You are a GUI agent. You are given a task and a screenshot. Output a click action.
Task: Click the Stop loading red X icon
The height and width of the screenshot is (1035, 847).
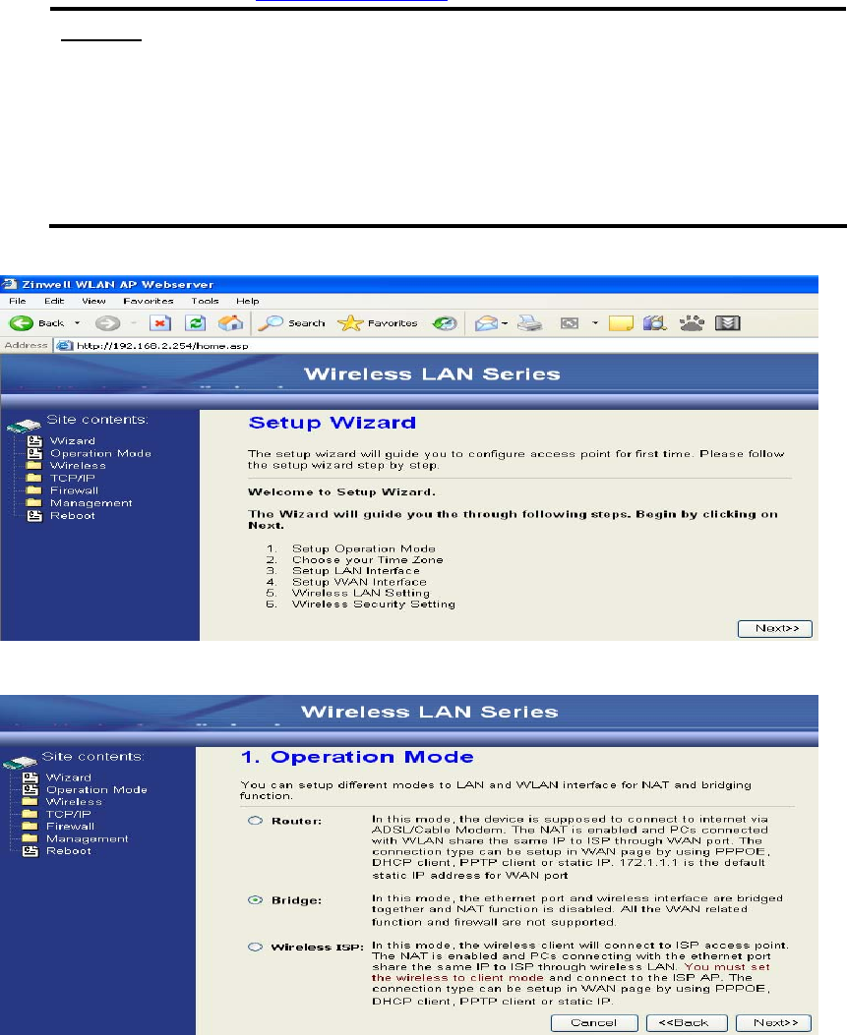click(x=160, y=322)
